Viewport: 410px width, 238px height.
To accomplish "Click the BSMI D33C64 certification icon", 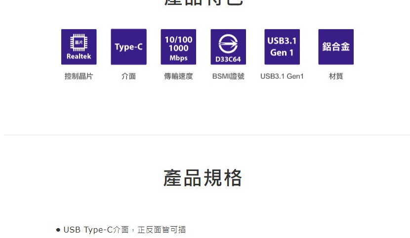I will (x=228, y=47).
